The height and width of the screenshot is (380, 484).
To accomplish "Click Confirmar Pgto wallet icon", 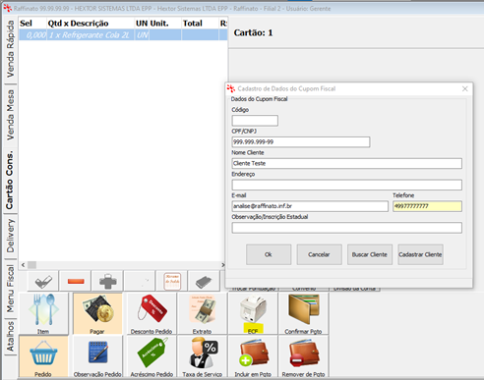I will (x=303, y=313).
